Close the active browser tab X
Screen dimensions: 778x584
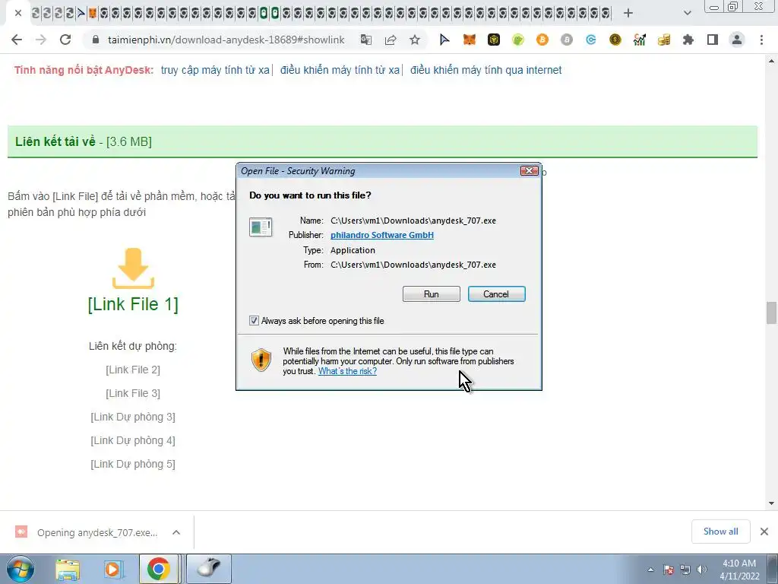coord(18,13)
